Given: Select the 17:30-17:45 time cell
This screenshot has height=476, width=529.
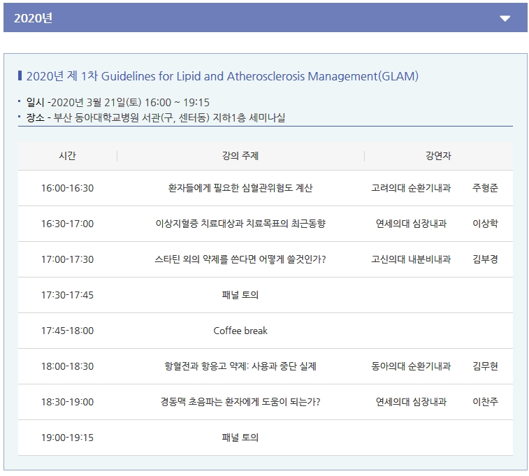Looking at the screenshot, I should [67, 295].
